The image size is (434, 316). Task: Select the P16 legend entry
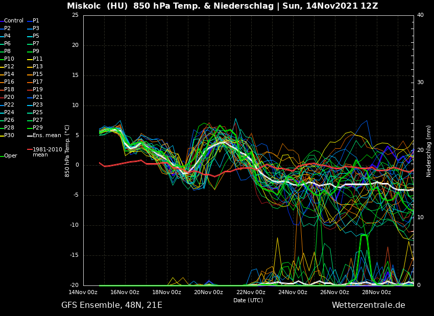pos(9,82)
